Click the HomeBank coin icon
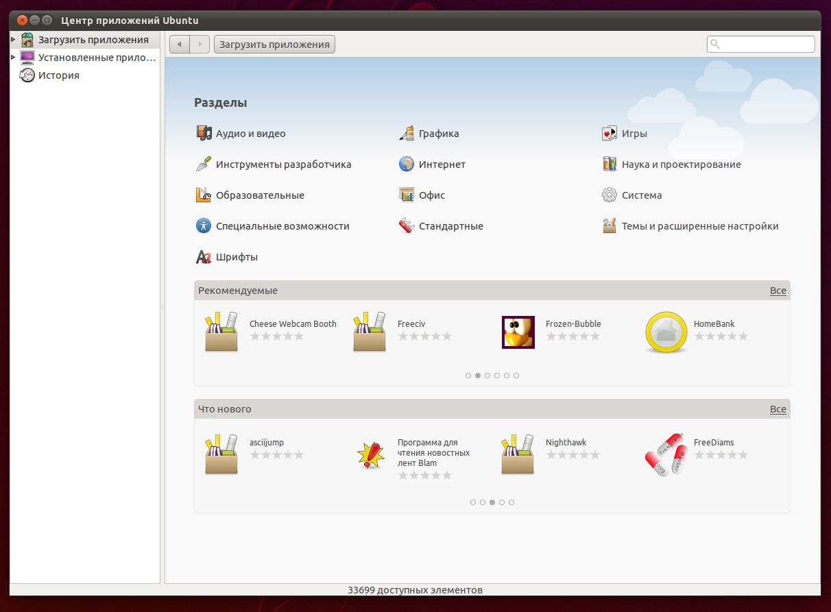The image size is (831, 612). pyautogui.click(x=666, y=332)
